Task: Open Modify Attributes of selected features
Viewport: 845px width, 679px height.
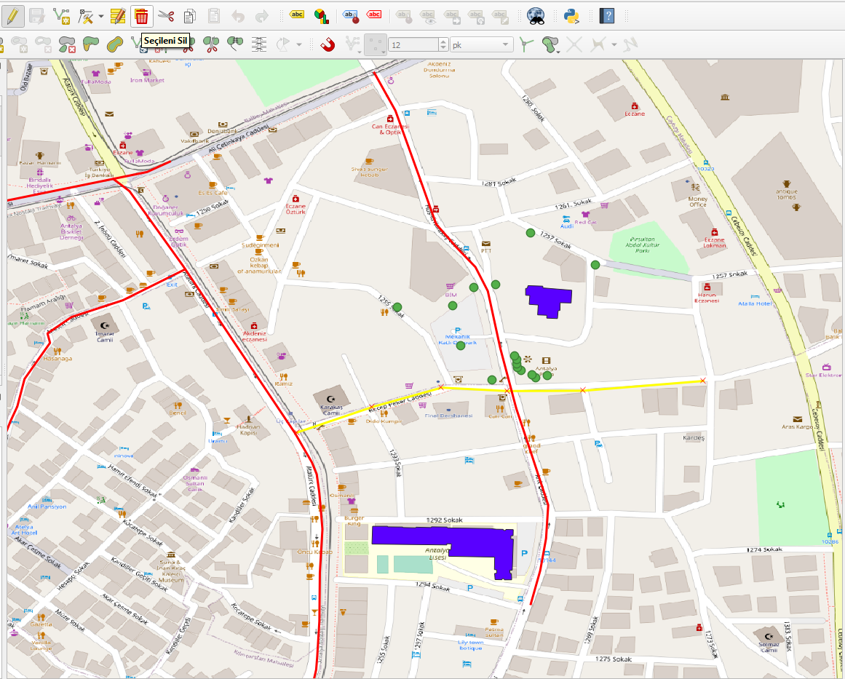Action: click(117, 16)
